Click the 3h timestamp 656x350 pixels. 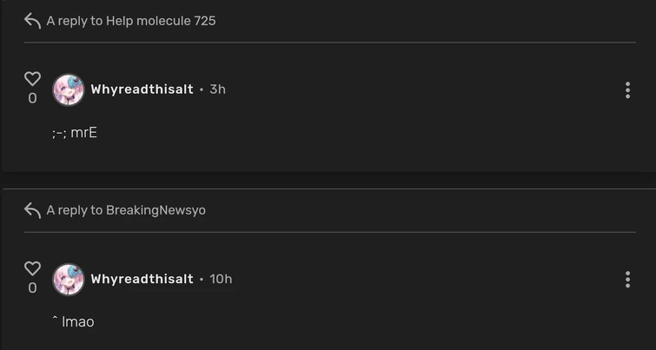pyautogui.click(x=217, y=89)
